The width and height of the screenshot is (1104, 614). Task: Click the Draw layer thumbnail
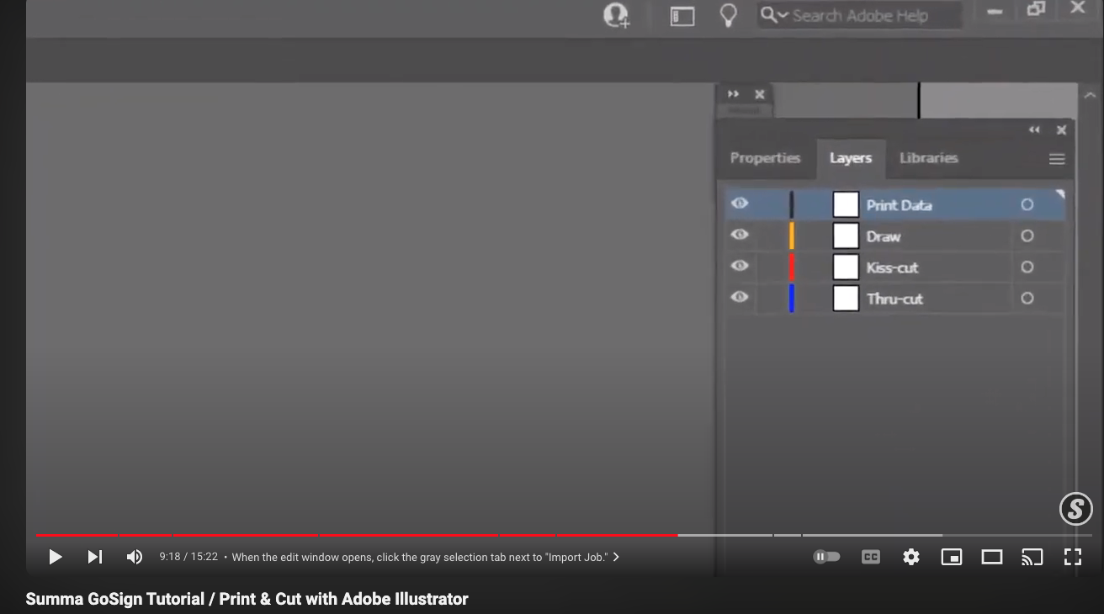[x=846, y=236]
